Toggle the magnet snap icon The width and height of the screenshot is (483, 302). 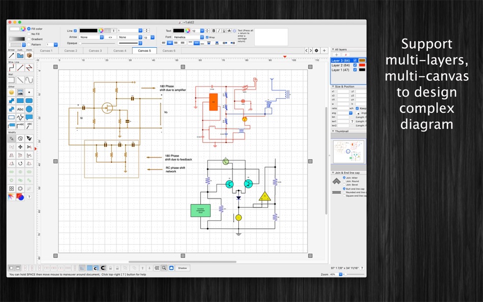[x=103, y=268]
